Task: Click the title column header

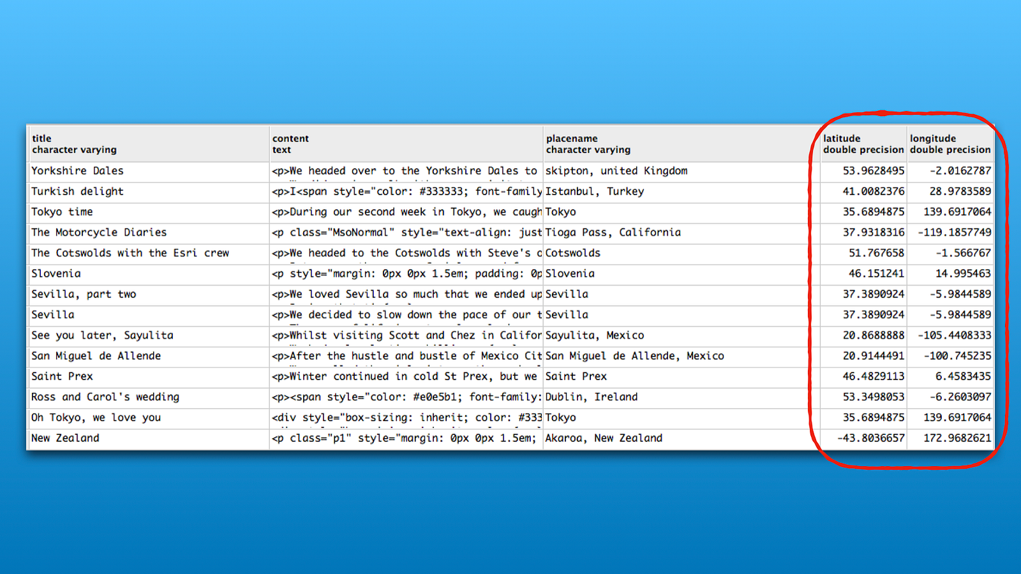Action: [x=149, y=144]
